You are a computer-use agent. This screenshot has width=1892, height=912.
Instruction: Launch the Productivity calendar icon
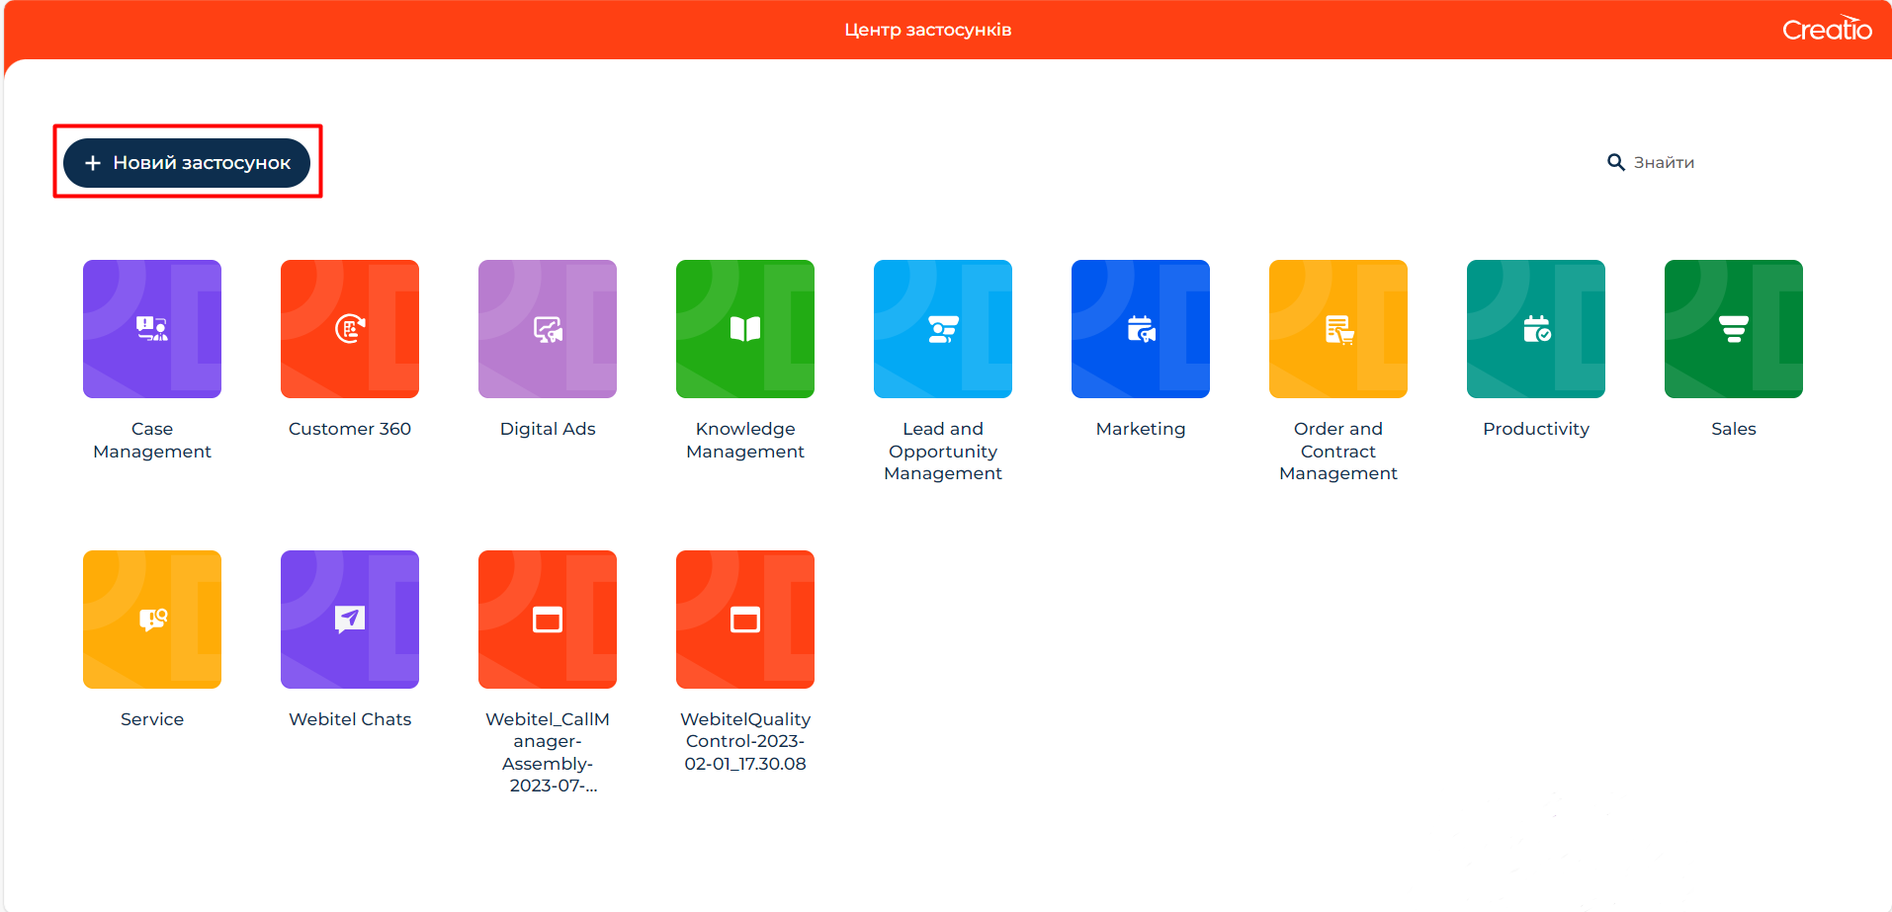click(1536, 329)
